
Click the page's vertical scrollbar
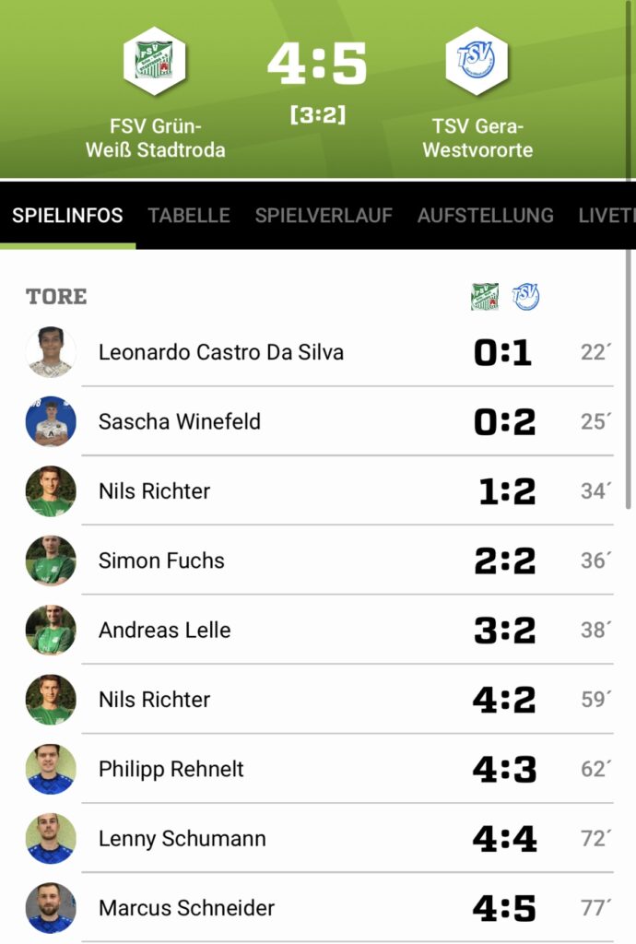[x=630, y=415]
